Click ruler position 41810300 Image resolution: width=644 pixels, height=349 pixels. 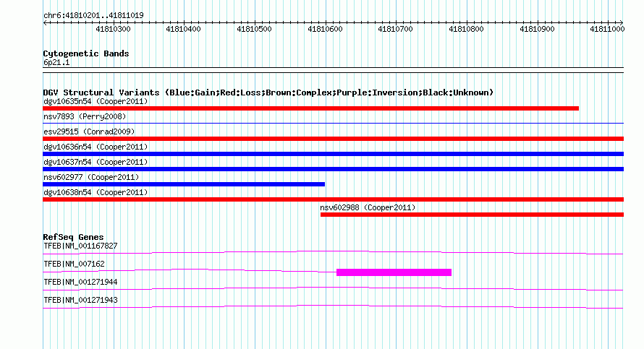tap(113, 29)
